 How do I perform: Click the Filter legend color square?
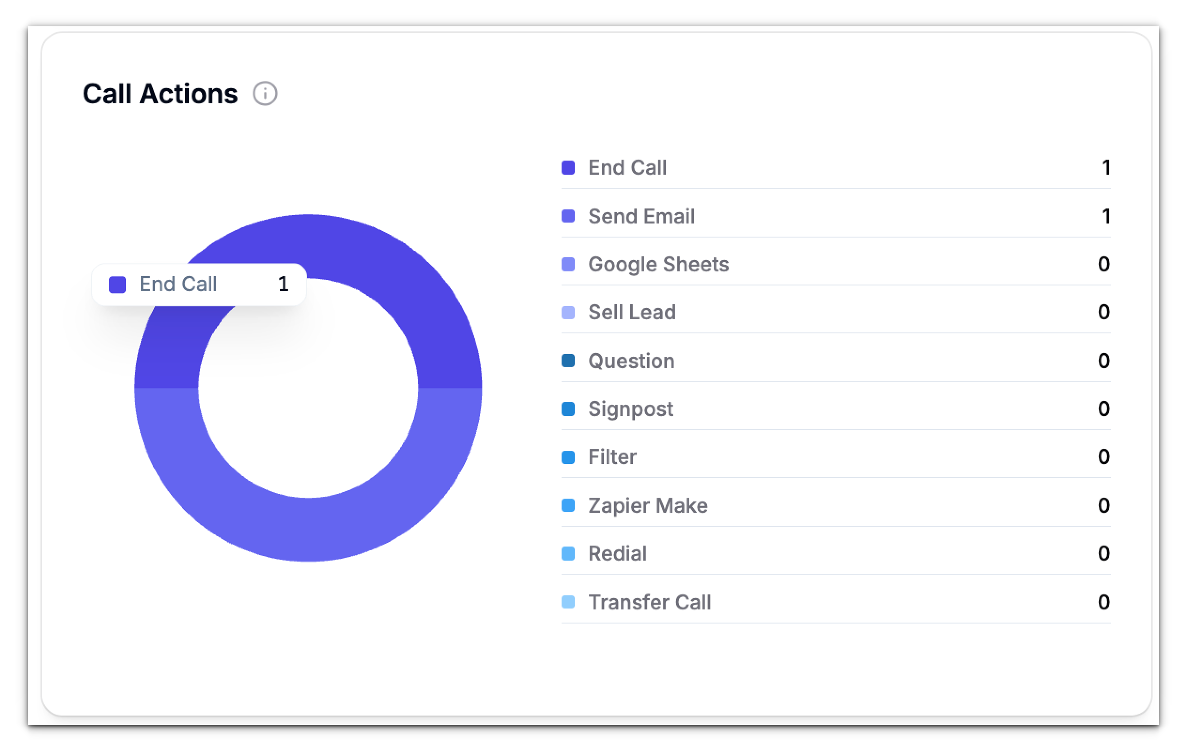[568, 457]
